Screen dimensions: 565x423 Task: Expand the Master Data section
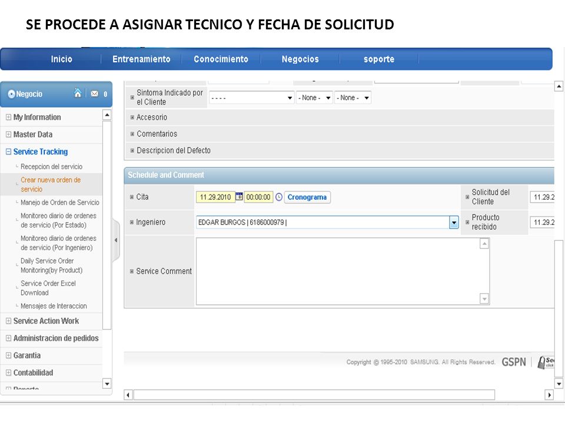tap(8, 134)
